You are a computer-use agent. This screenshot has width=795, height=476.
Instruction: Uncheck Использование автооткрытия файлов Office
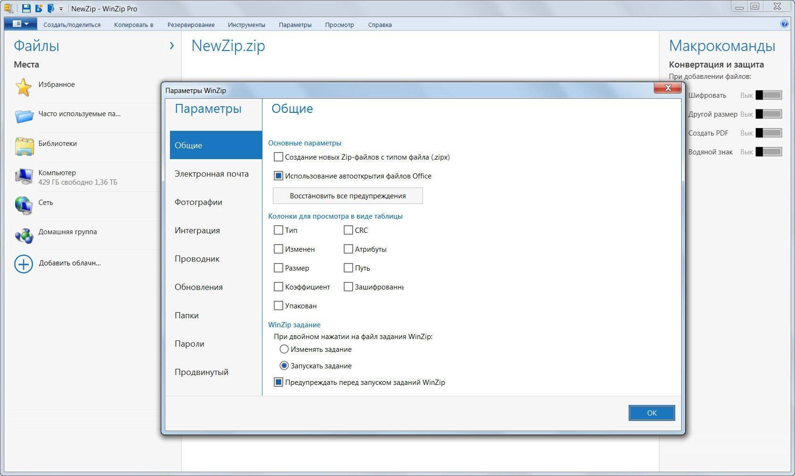pyautogui.click(x=279, y=176)
